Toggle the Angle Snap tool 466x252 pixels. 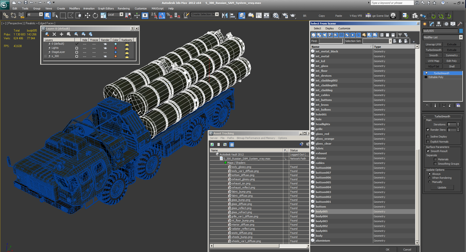(162, 15)
